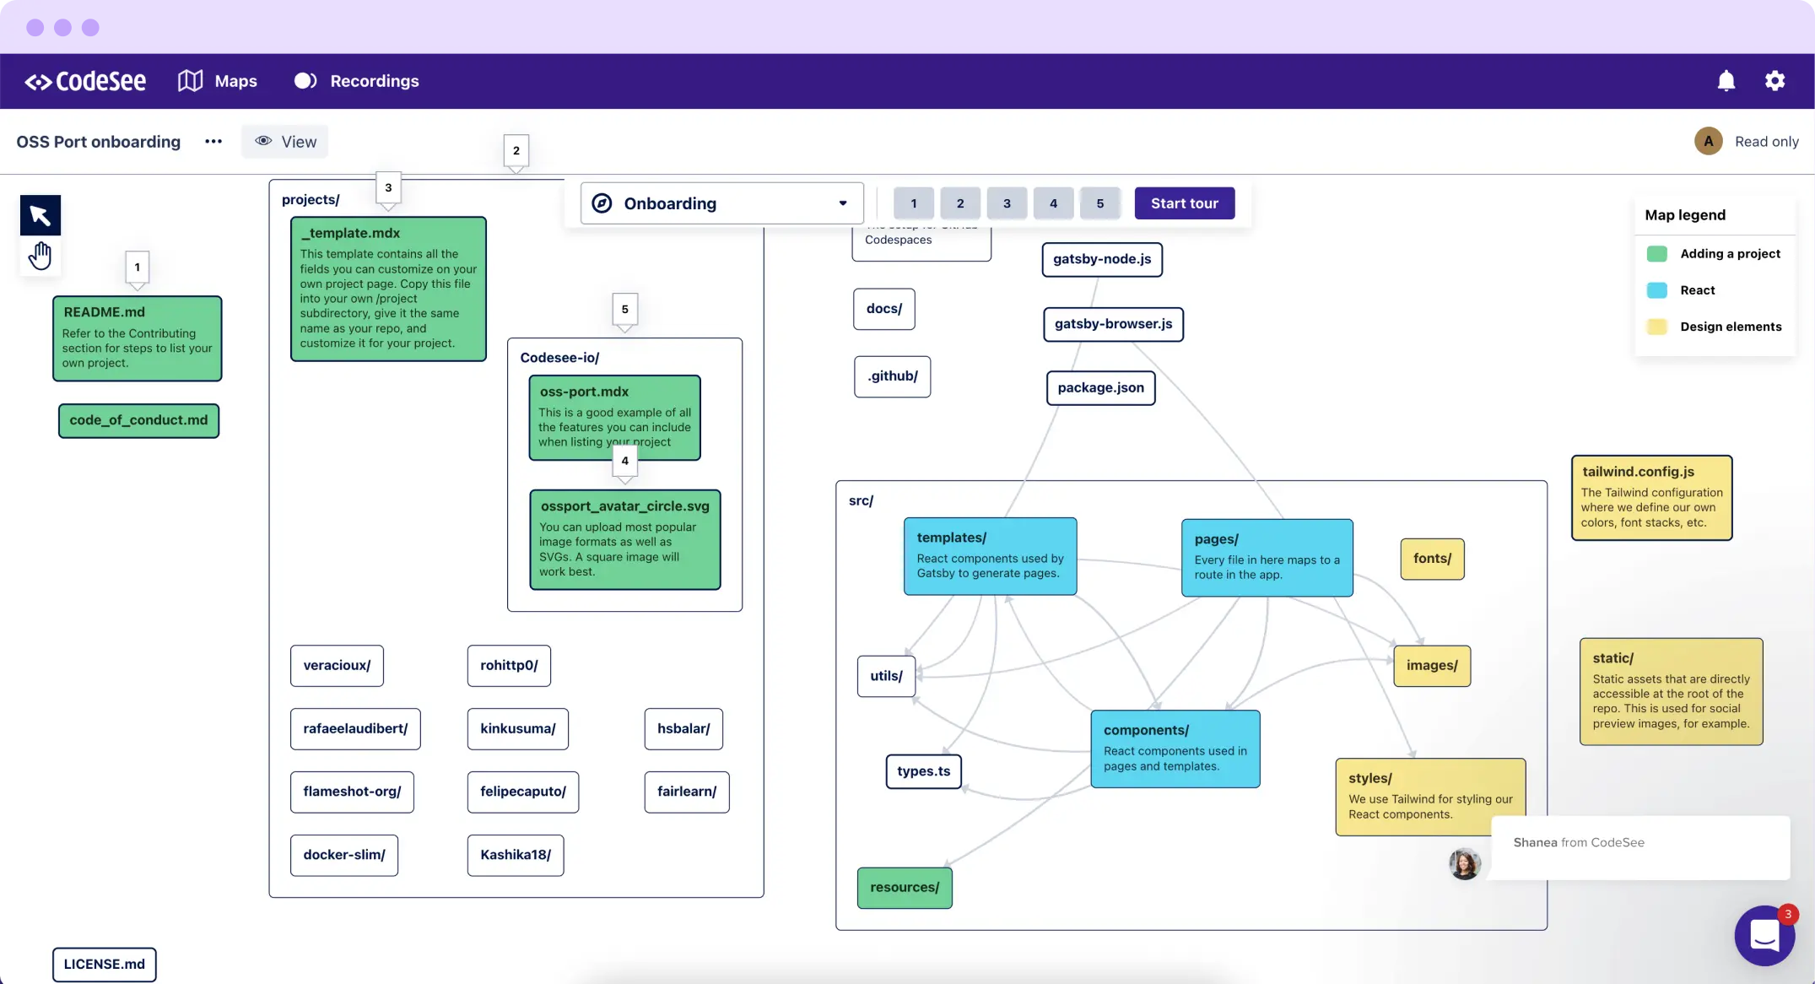
Task: Select the arrow pointer tool
Action: click(40, 214)
